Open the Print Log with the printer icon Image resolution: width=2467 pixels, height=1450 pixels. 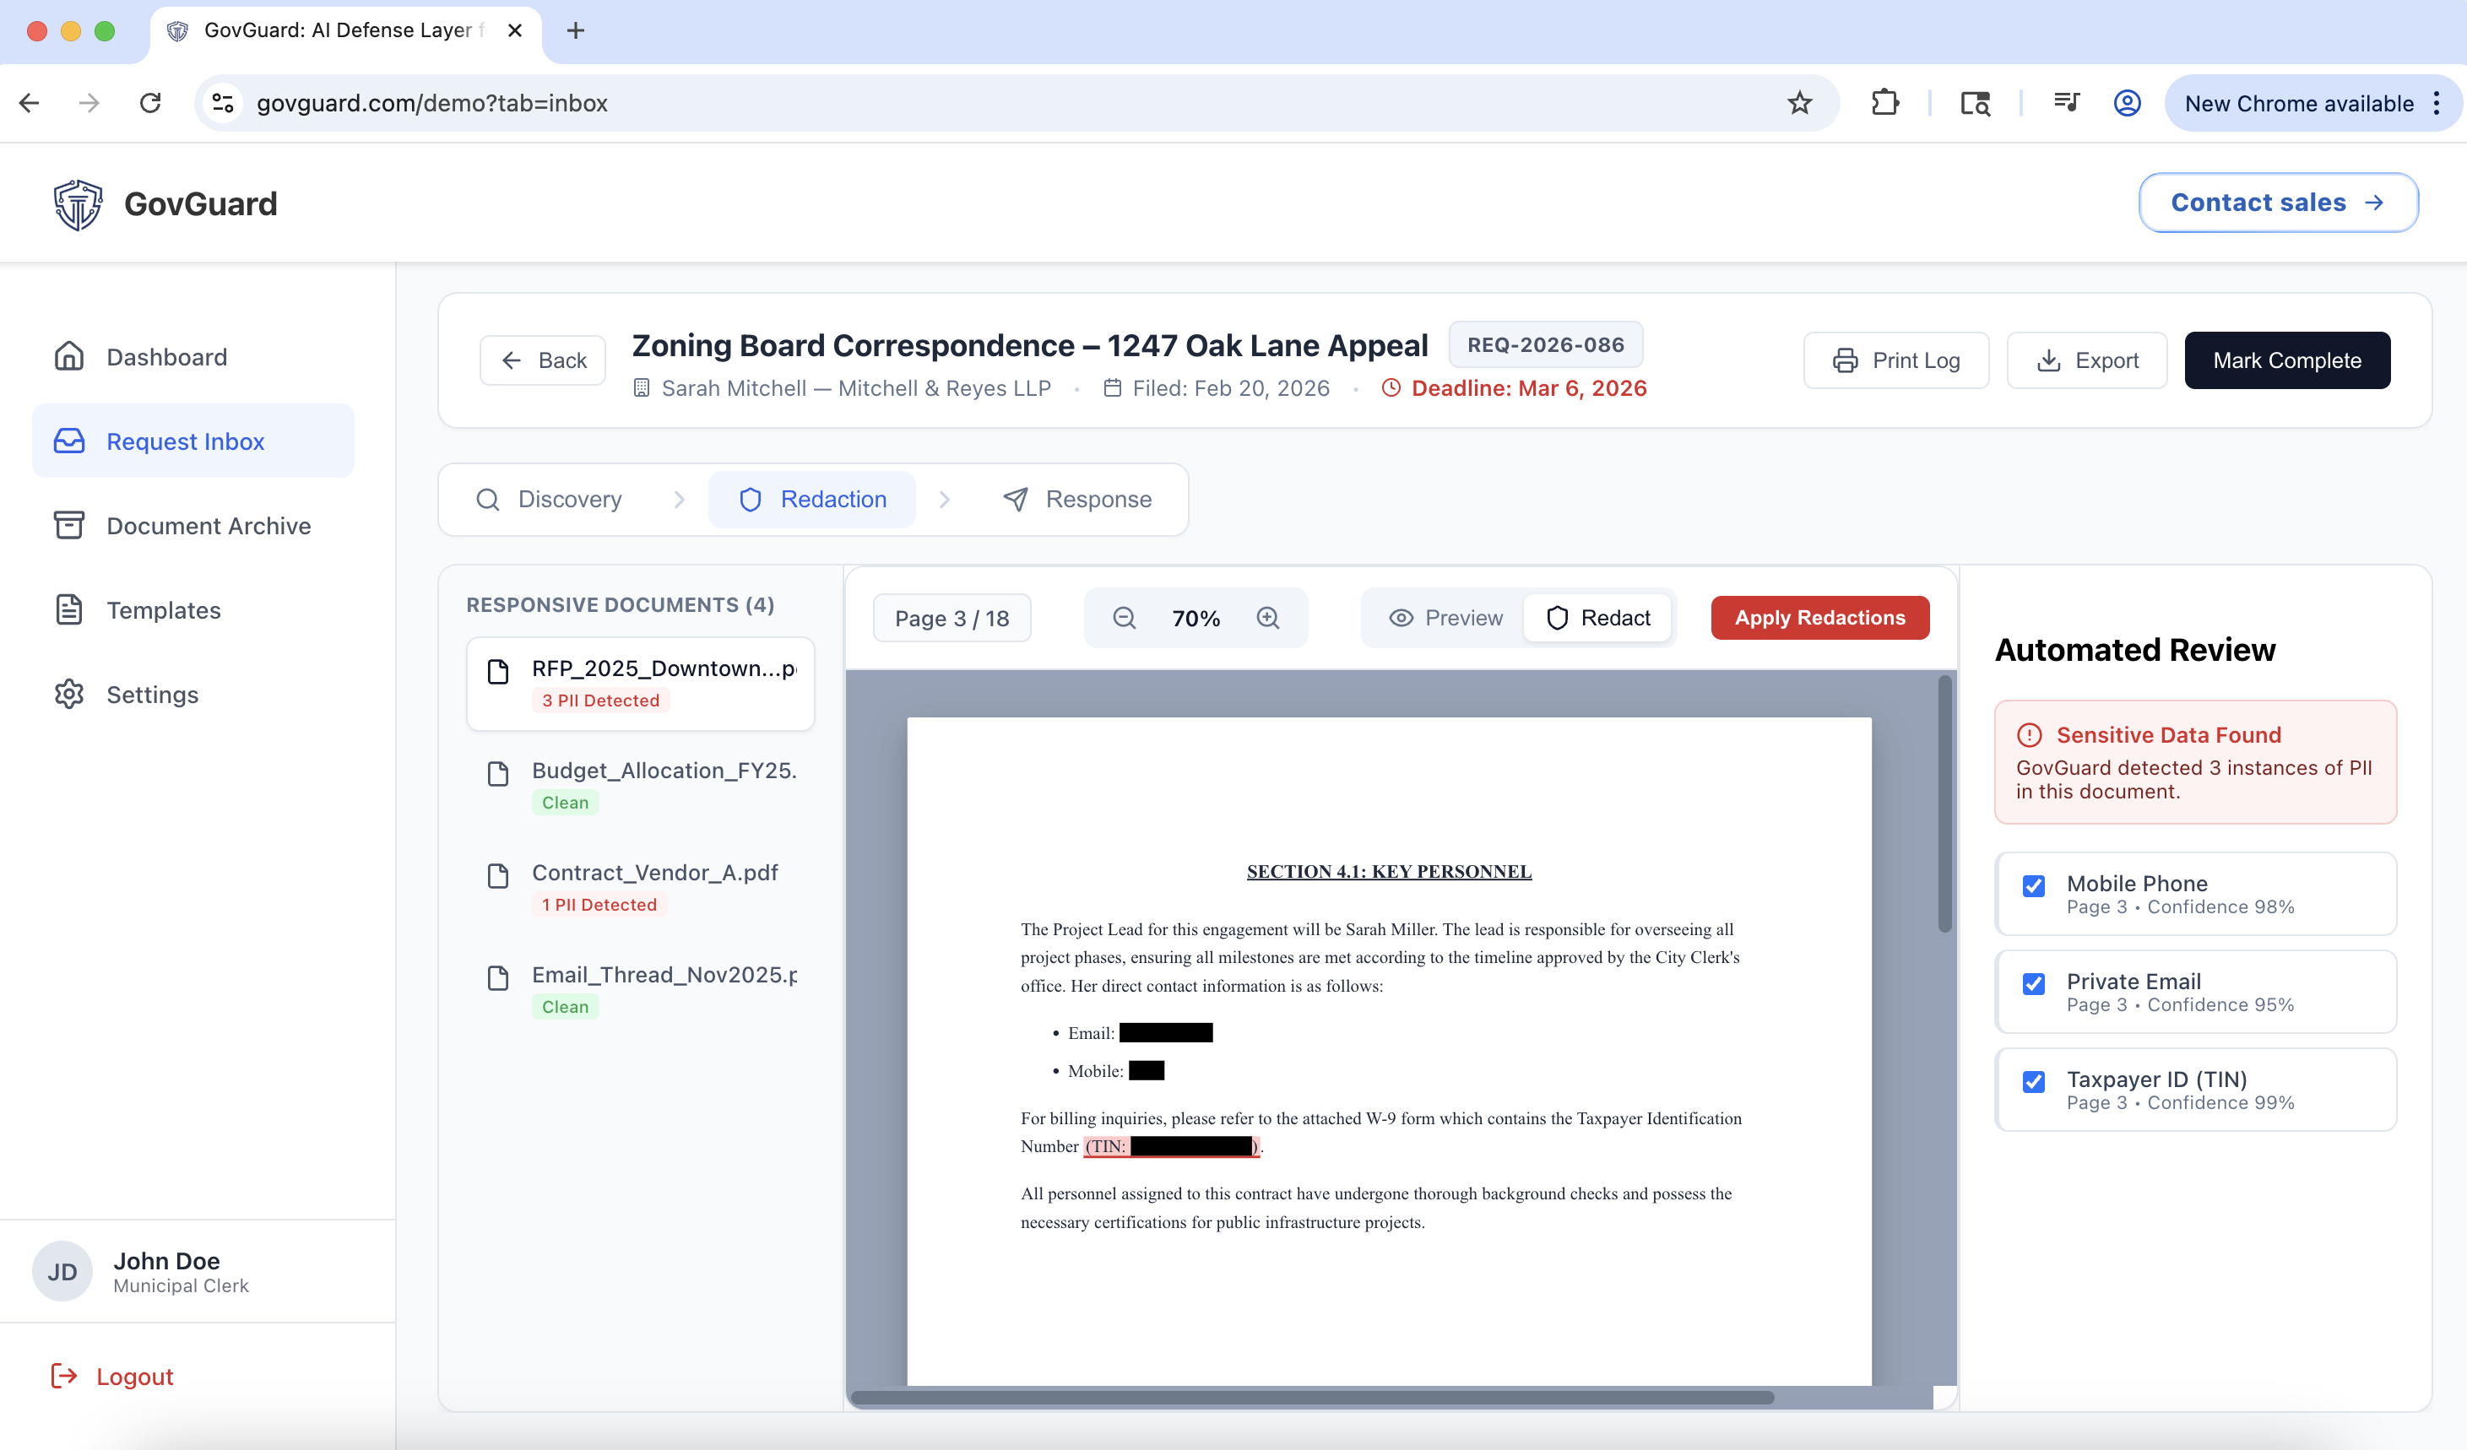click(x=1846, y=360)
